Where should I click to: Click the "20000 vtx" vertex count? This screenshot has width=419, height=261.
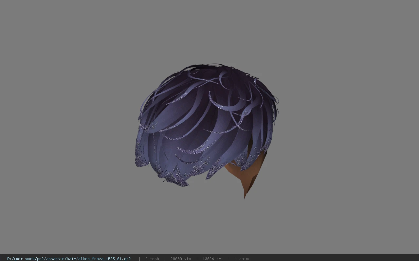[181, 259]
